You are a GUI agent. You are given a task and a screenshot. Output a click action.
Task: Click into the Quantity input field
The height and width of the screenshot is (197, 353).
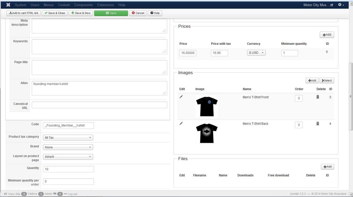point(68,169)
